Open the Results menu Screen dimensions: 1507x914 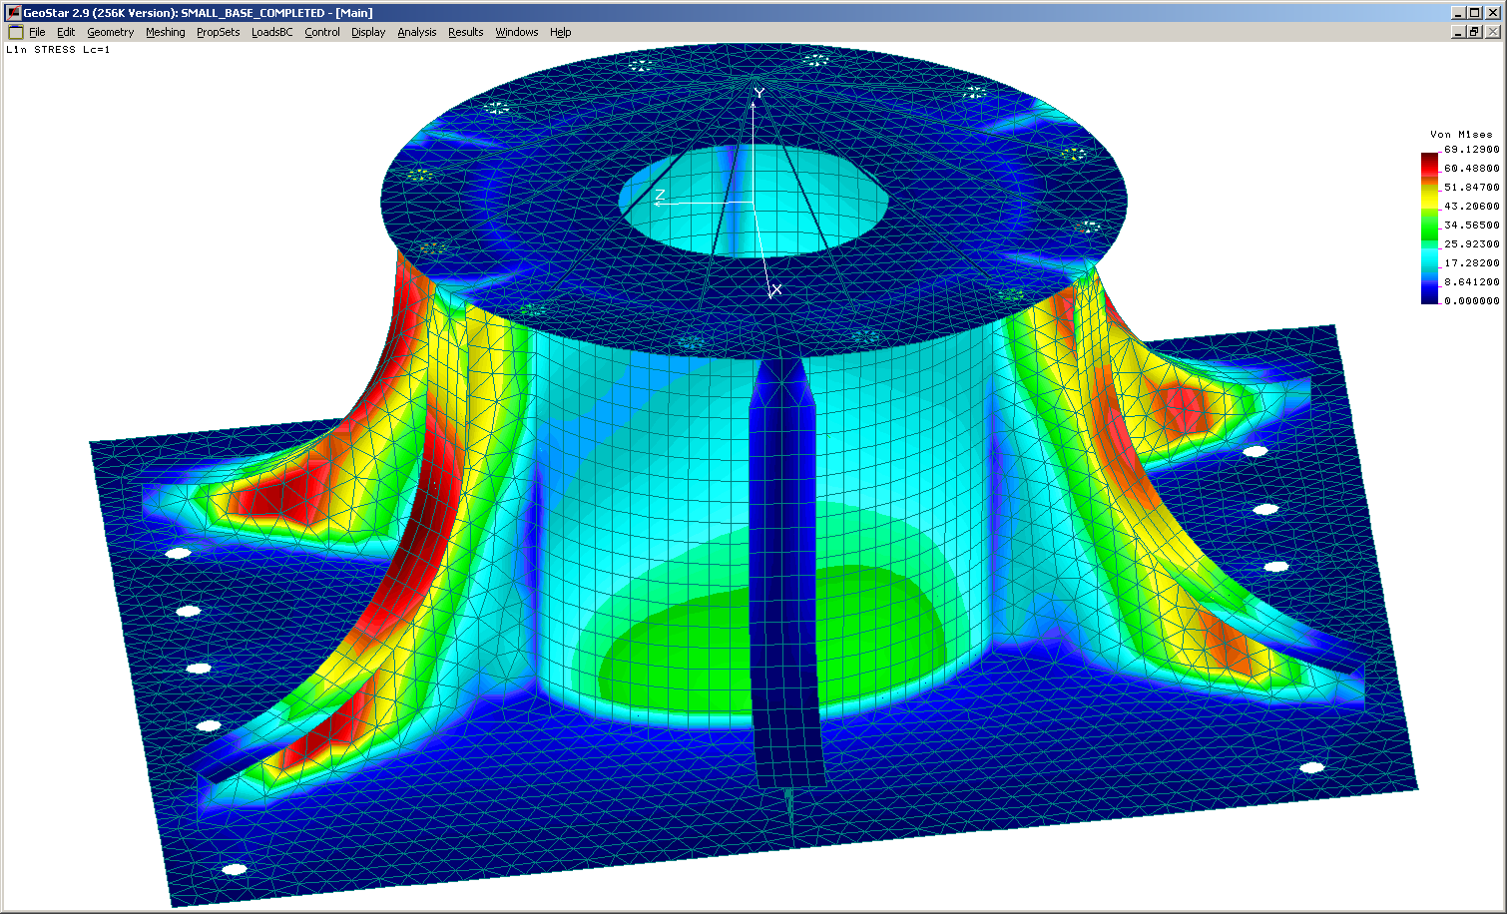tap(465, 32)
